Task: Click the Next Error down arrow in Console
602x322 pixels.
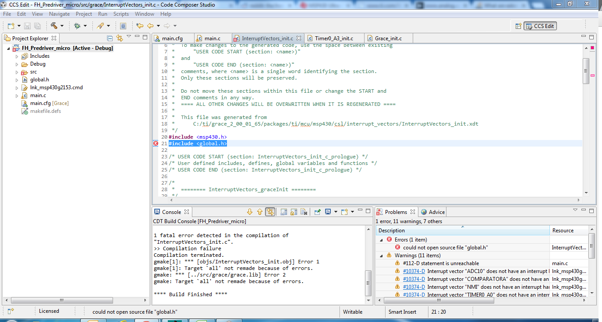Action: click(250, 212)
